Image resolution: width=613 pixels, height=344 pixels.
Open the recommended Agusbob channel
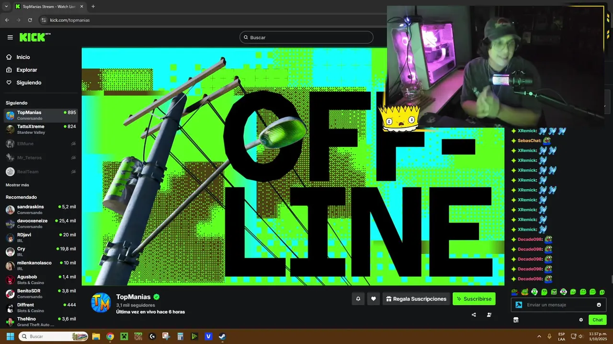pyautogui.click(x=41, y=279)
